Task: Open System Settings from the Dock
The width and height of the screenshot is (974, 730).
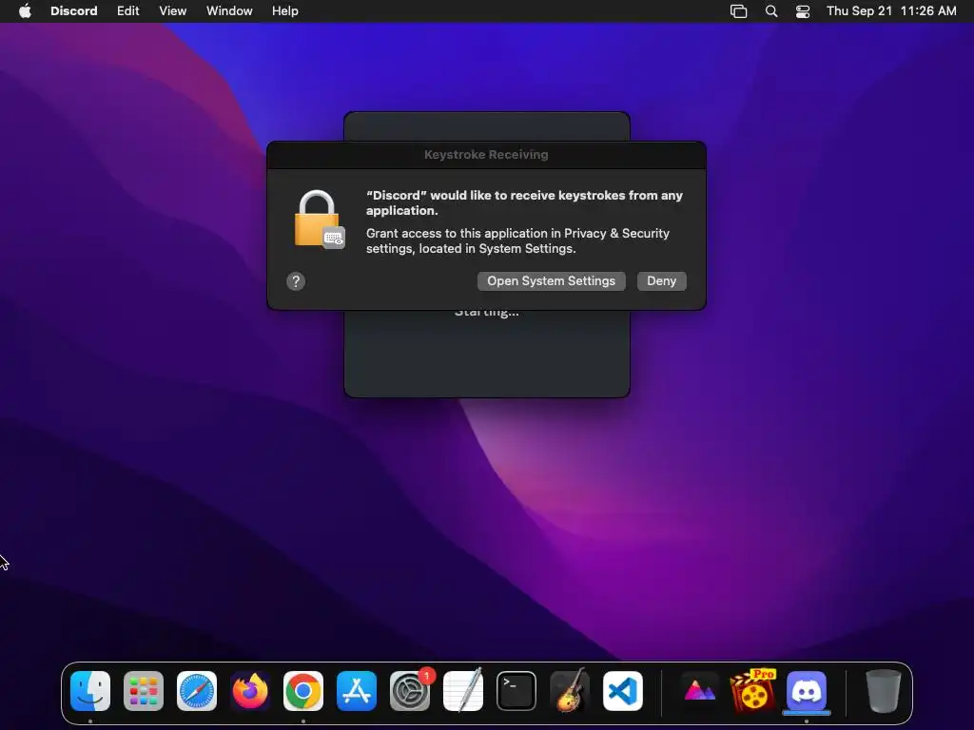Action: 410,691
